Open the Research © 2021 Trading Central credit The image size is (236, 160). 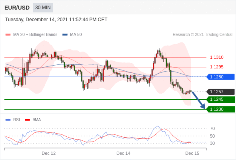tap(202, 35)
